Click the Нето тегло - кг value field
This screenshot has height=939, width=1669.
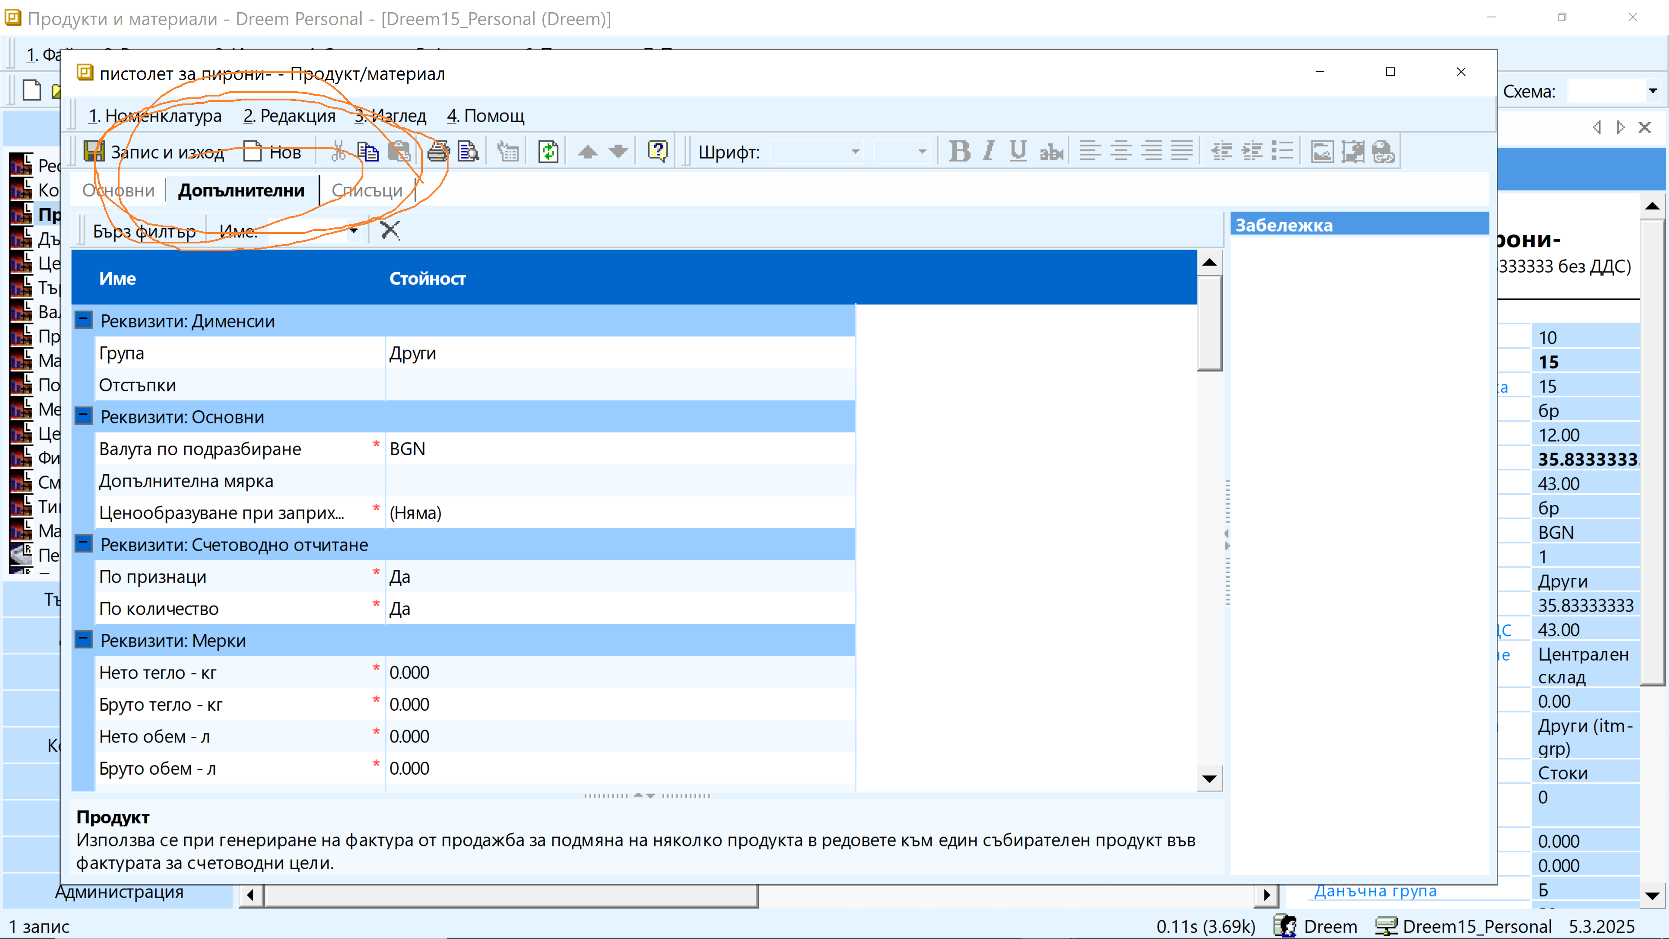620,673
